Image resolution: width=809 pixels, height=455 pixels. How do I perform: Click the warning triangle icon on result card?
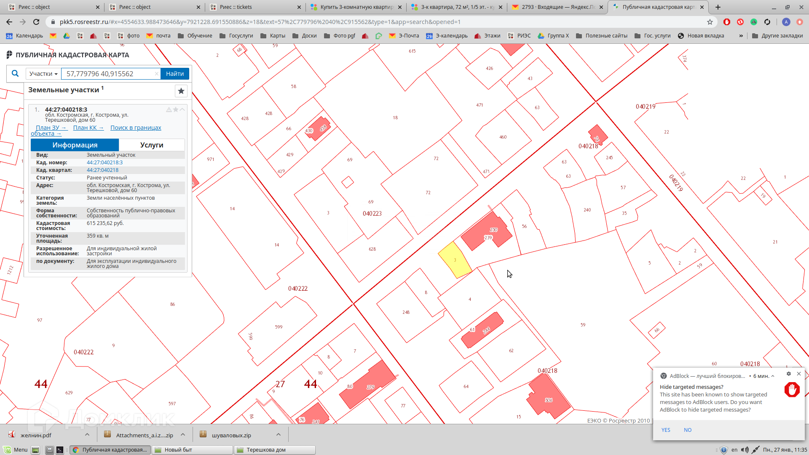(169, 110)
